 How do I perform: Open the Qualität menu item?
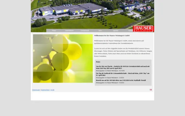tap(116, 31)
